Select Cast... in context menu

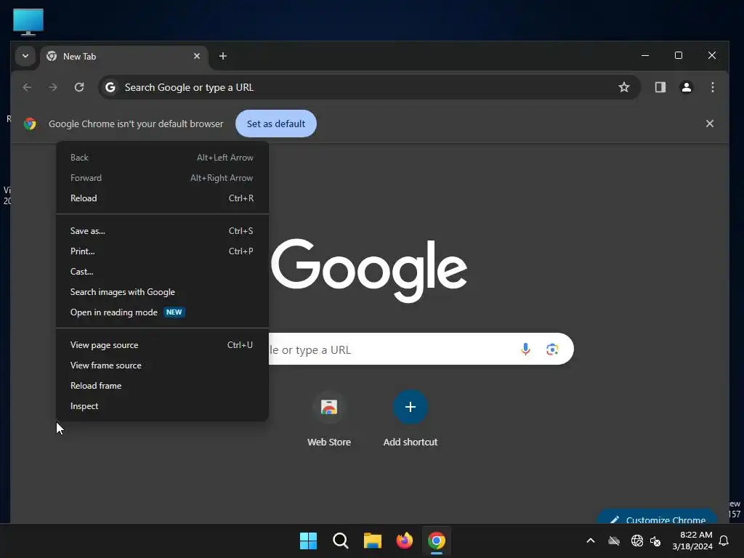[162, 272]
